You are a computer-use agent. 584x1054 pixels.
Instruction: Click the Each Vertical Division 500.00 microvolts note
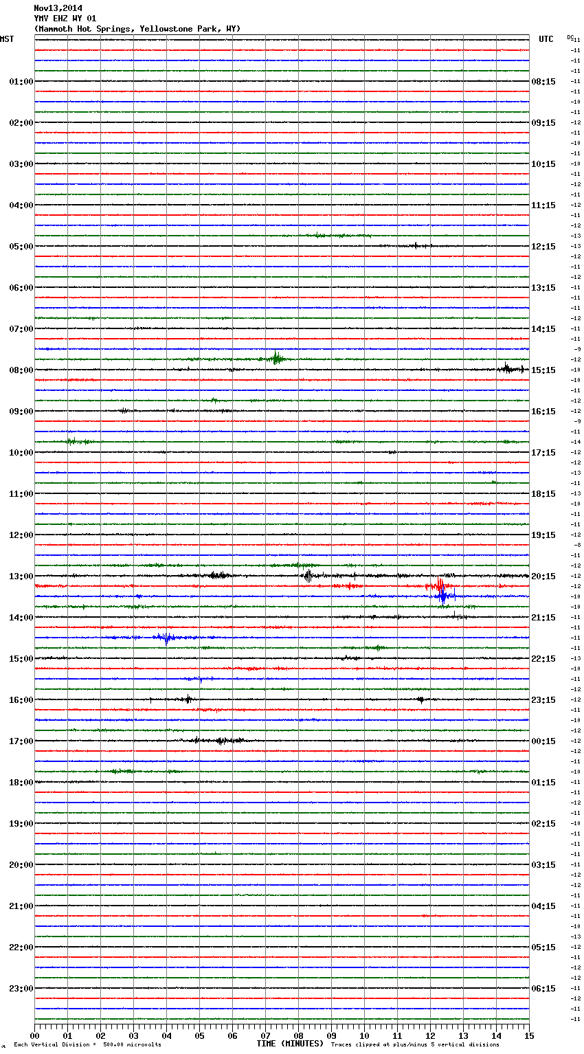coord(87,1045)
